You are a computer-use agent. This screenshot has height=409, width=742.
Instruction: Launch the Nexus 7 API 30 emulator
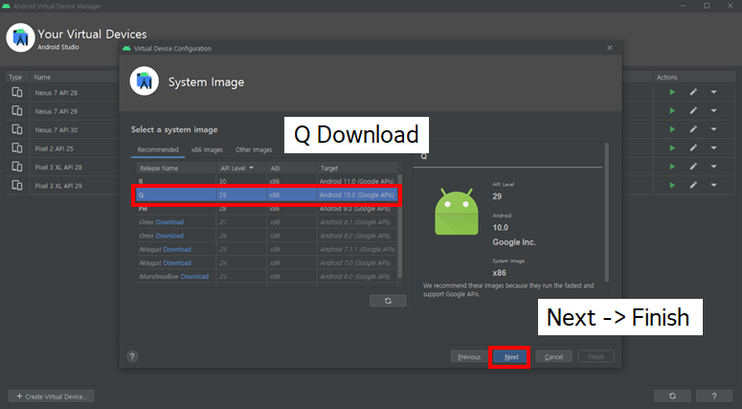click(672, 129)
